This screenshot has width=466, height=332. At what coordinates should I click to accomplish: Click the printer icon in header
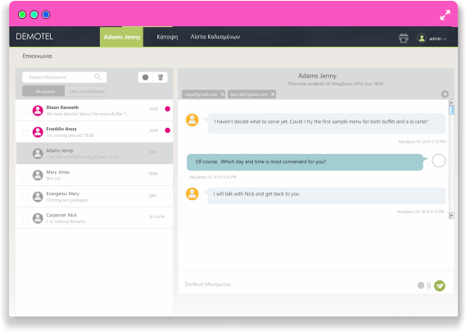coord(403,38)
